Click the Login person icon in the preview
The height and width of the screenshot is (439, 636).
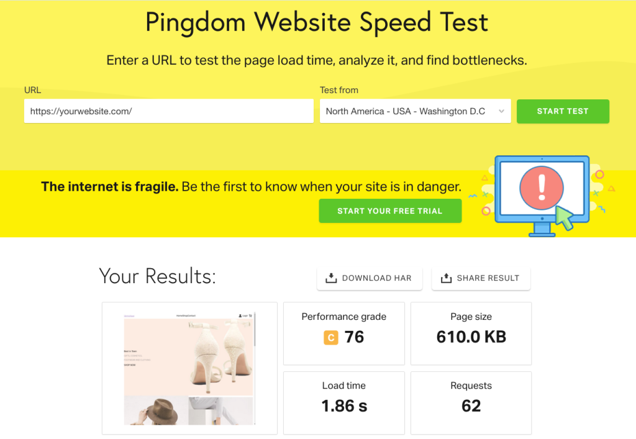tap(240, 315)
